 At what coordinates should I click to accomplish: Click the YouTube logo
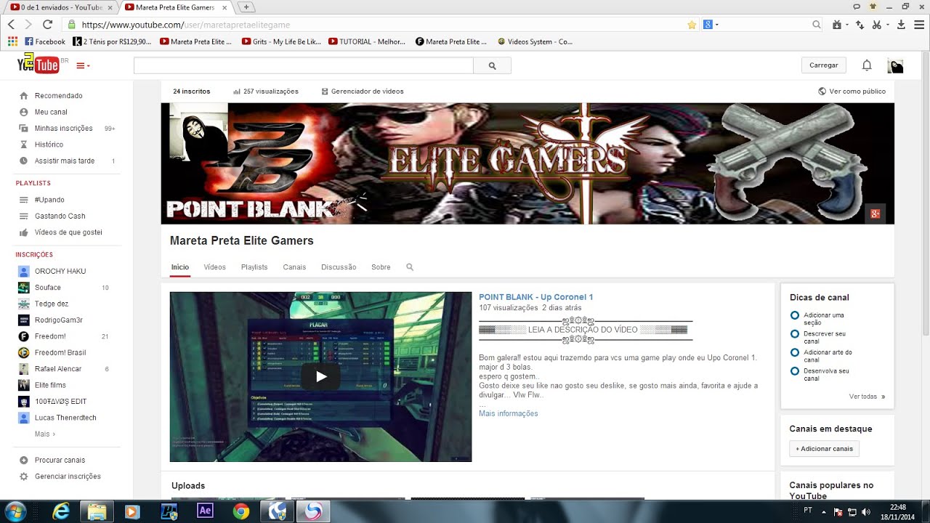pos(39,64)
